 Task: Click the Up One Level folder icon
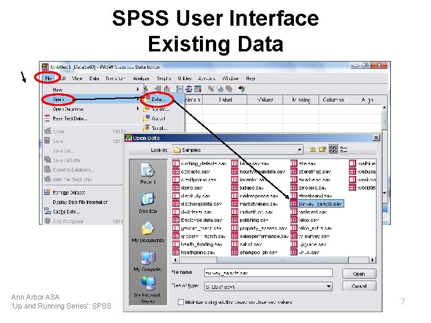312,150
